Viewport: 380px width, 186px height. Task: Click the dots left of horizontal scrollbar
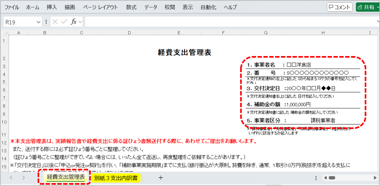pos(316,178)
